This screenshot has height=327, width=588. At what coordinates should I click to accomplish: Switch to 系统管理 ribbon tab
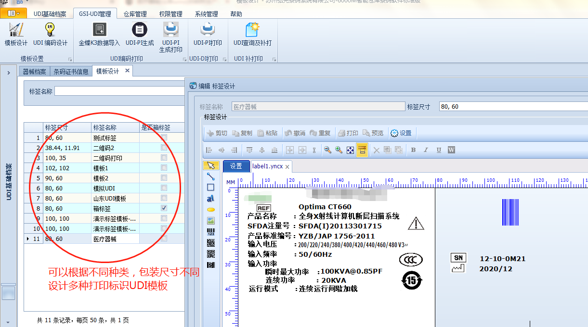tap(206, 14)
